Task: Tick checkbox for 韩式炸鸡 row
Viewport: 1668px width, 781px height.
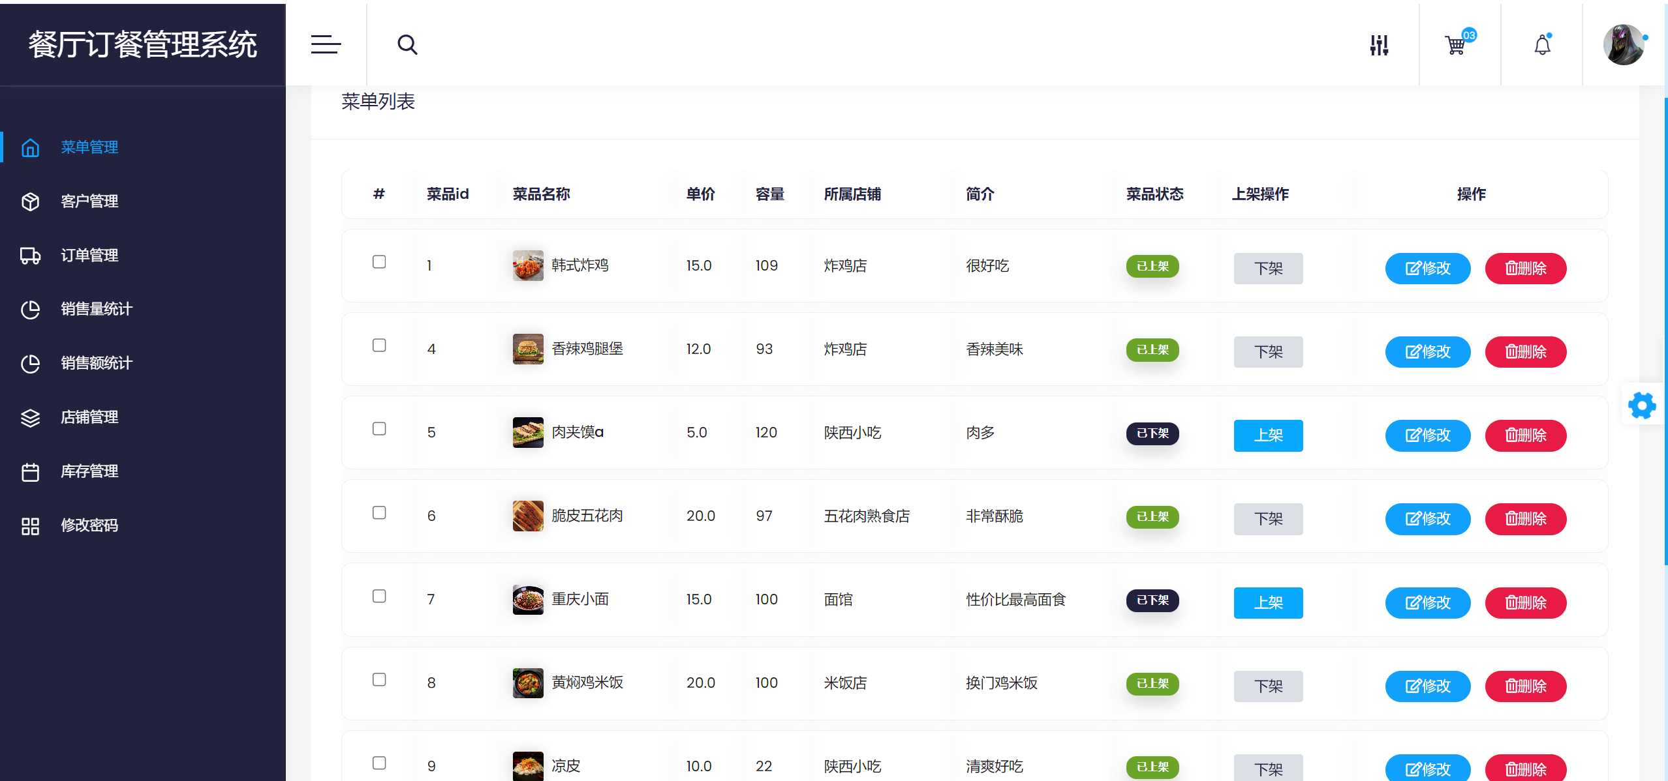Action: (x=379, y=262)
